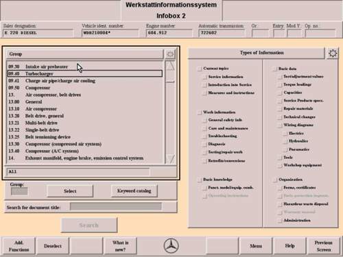Viewport: 343px width, 257px height.
Task: Toggle the Organization checkbox
Action: point(275,180)
